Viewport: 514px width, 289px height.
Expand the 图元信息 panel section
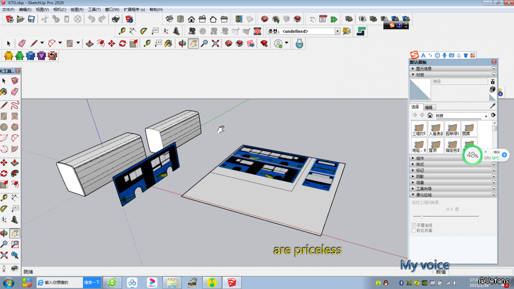pyautogui.click(x=424, y=69)
